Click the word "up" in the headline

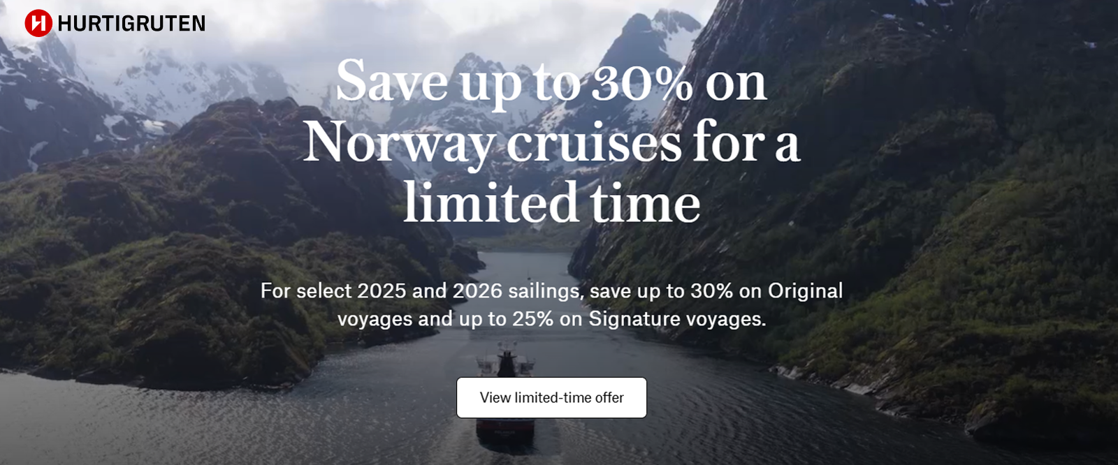tap(491, 83)
